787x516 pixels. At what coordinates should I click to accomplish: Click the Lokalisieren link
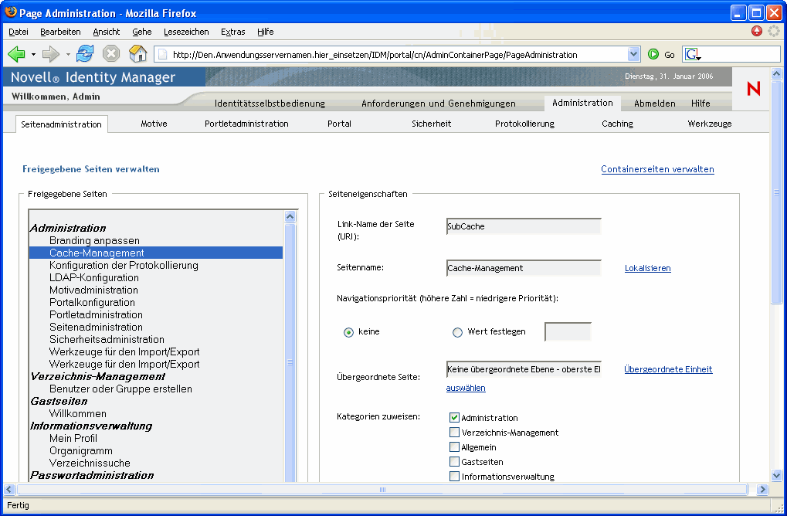click(647, 268)
